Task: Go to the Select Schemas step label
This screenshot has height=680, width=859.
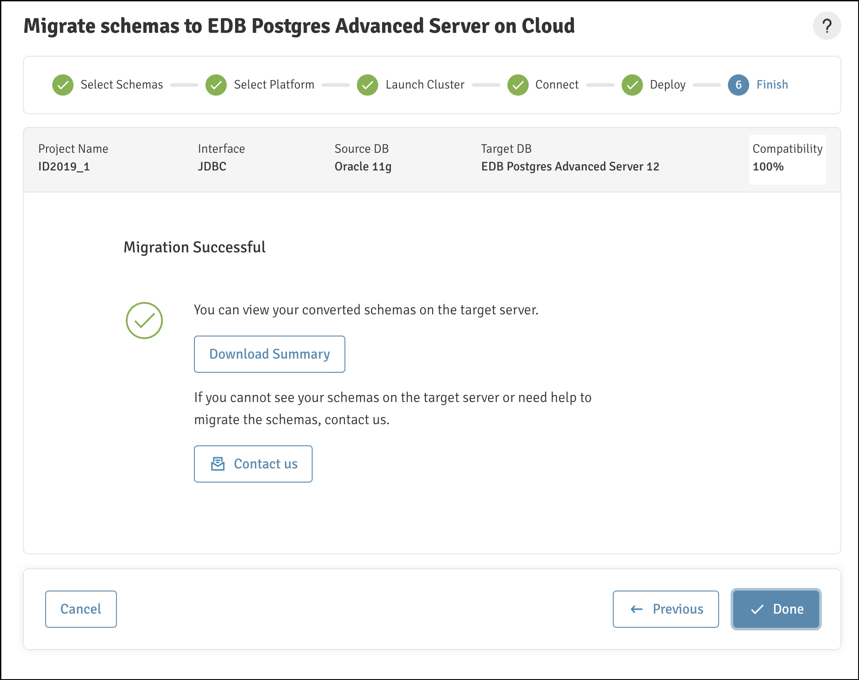Action: [122, 85]
